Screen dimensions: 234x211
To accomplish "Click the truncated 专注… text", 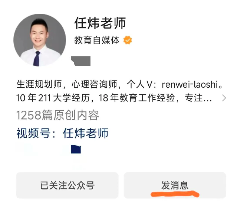I will pos(198,98).
